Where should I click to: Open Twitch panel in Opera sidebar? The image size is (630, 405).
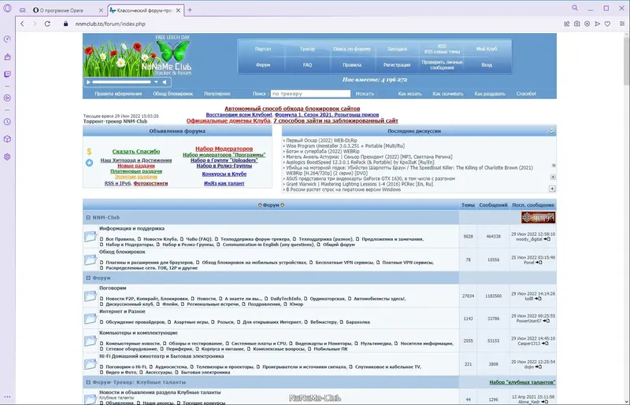tap(7, 74)
